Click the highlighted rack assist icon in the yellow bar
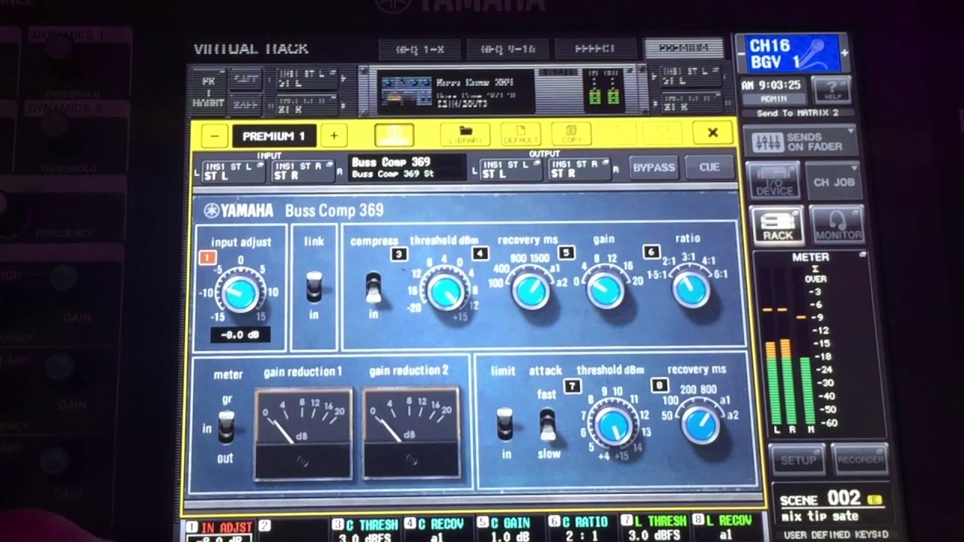The height and width of the screenshot is (542, 964). [394, 135]
